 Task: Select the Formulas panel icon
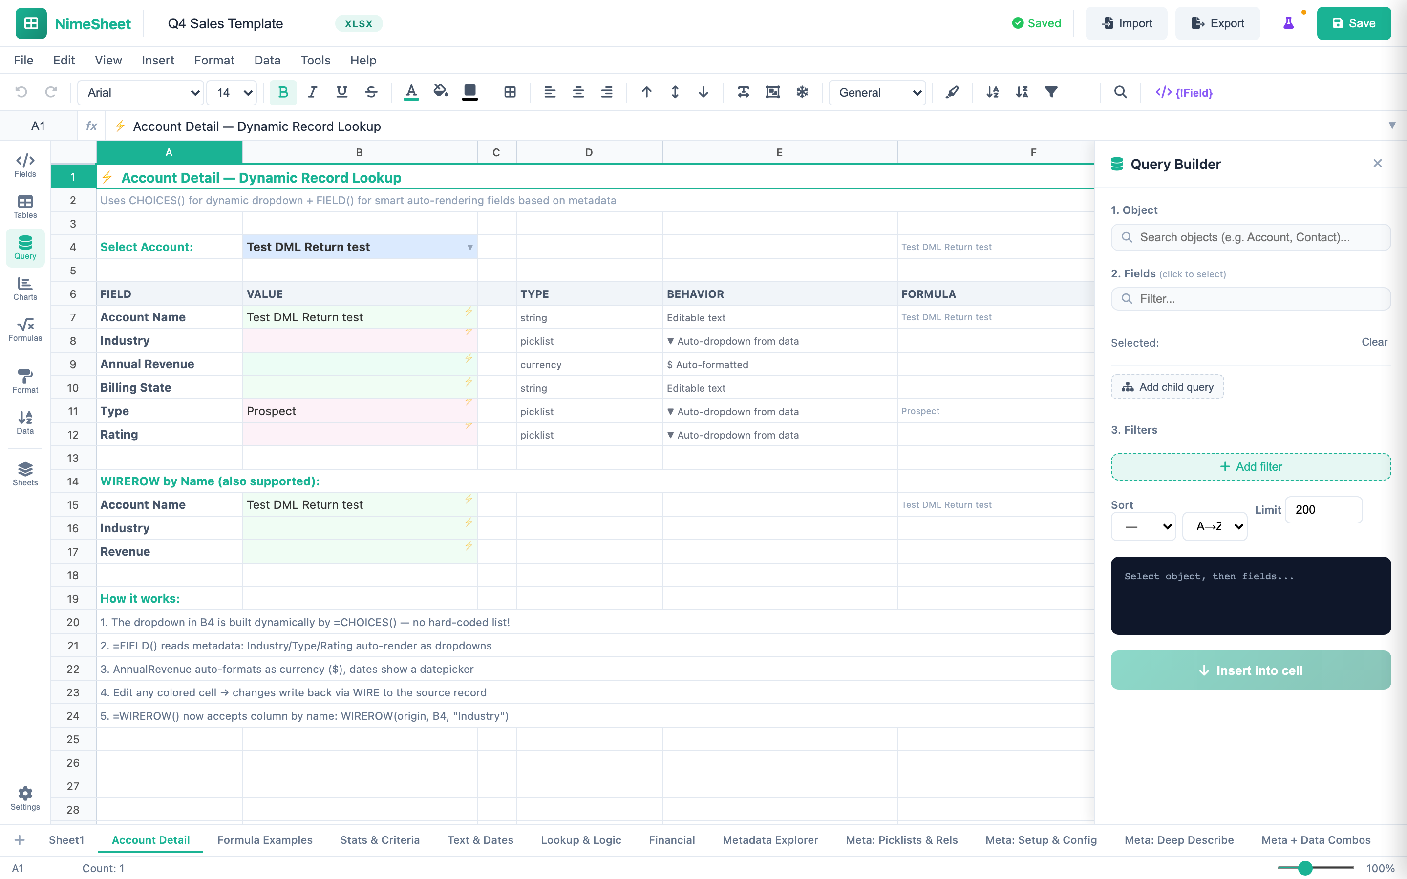point(24,330)
